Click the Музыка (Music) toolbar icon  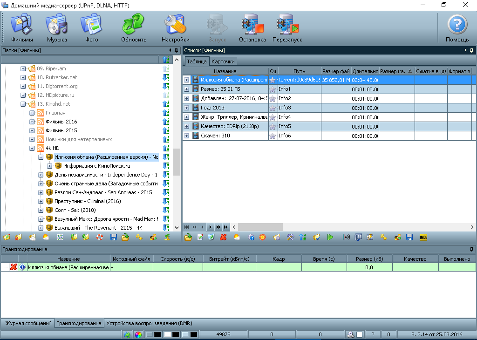(57, 28)
